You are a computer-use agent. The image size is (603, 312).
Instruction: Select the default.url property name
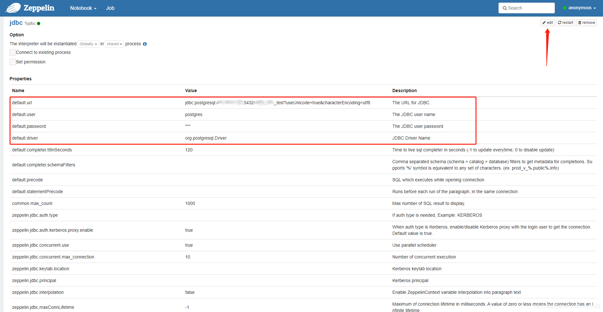click(x=22, y=103)
